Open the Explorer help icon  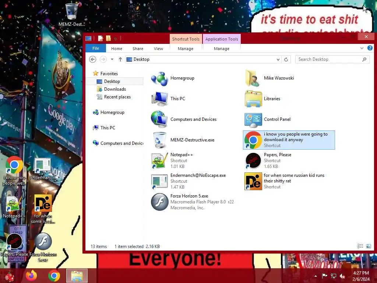coord(370,48)
